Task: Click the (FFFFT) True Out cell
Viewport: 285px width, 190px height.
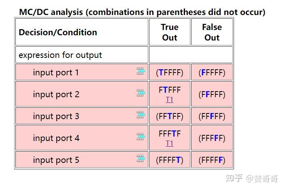Action: coord(170,160)
